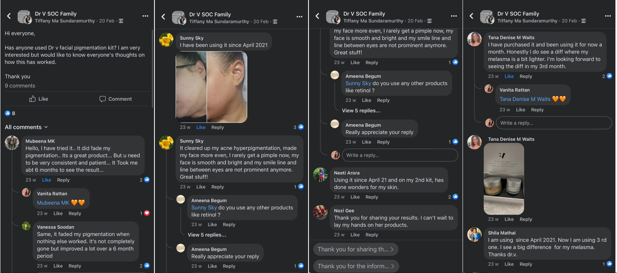
Task: Select 'Thank you for the inform...' suggested reply
Action: [356, 266]
